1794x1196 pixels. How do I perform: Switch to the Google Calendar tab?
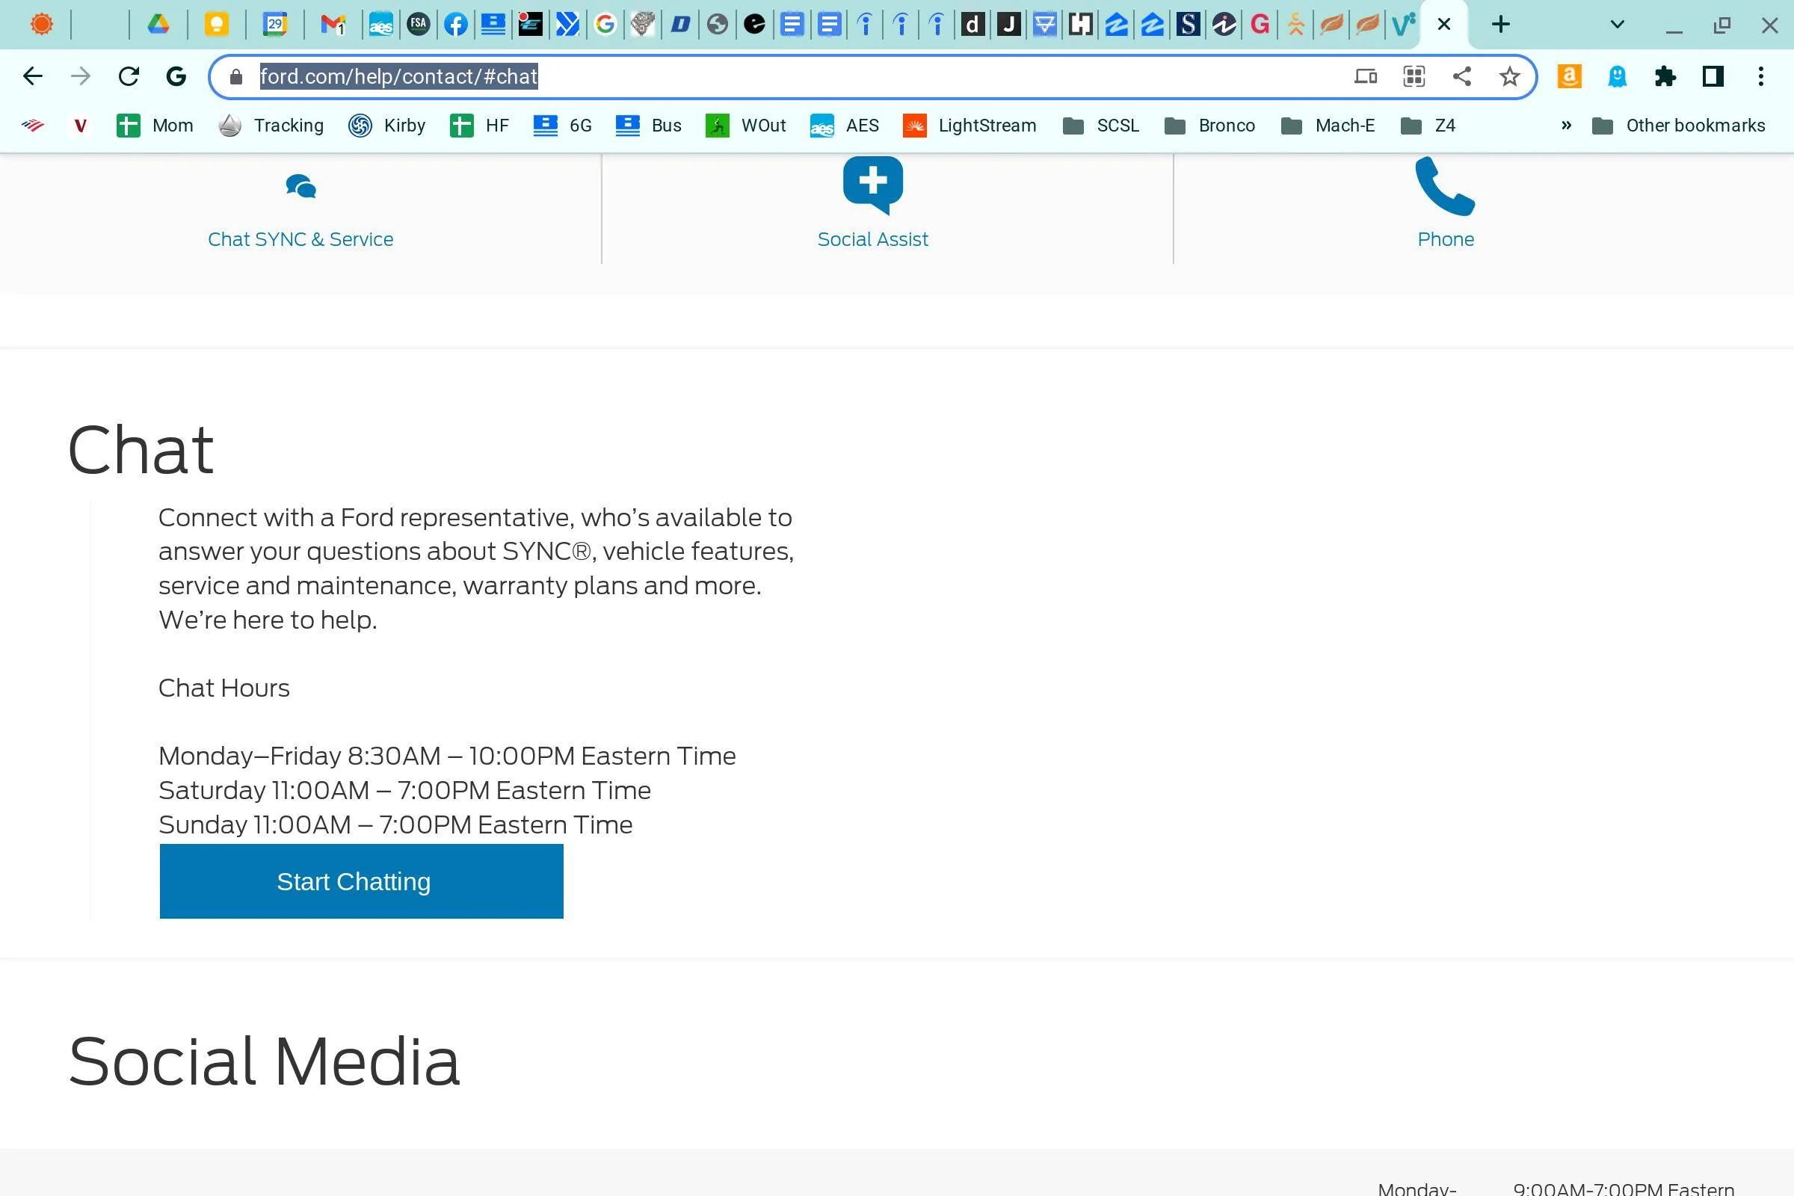[274, 25]
